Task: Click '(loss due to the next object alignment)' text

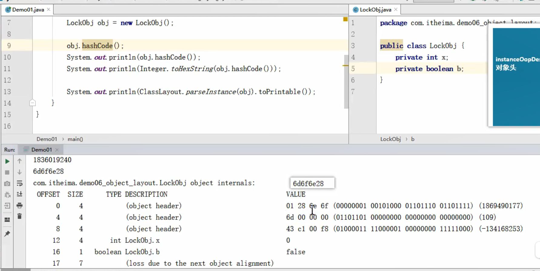Action: click(200, 263)
